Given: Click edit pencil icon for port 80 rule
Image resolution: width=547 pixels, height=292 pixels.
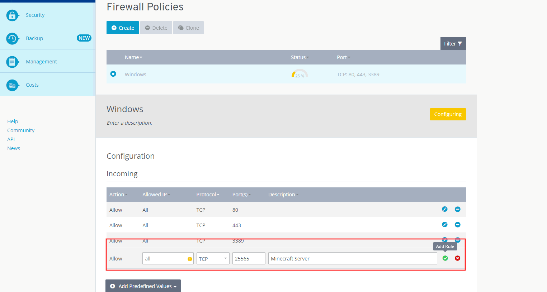Looking at the screenshot, I should pyautogui.click(x=445, y=209).
